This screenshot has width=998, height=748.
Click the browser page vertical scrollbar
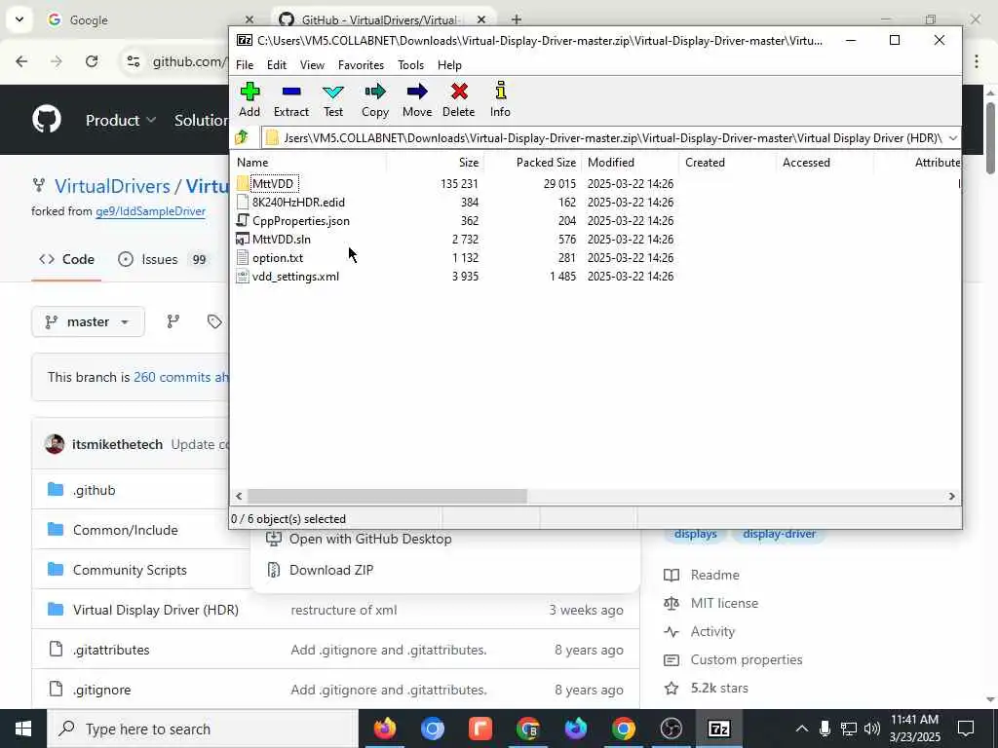click(x=990, y=136)
